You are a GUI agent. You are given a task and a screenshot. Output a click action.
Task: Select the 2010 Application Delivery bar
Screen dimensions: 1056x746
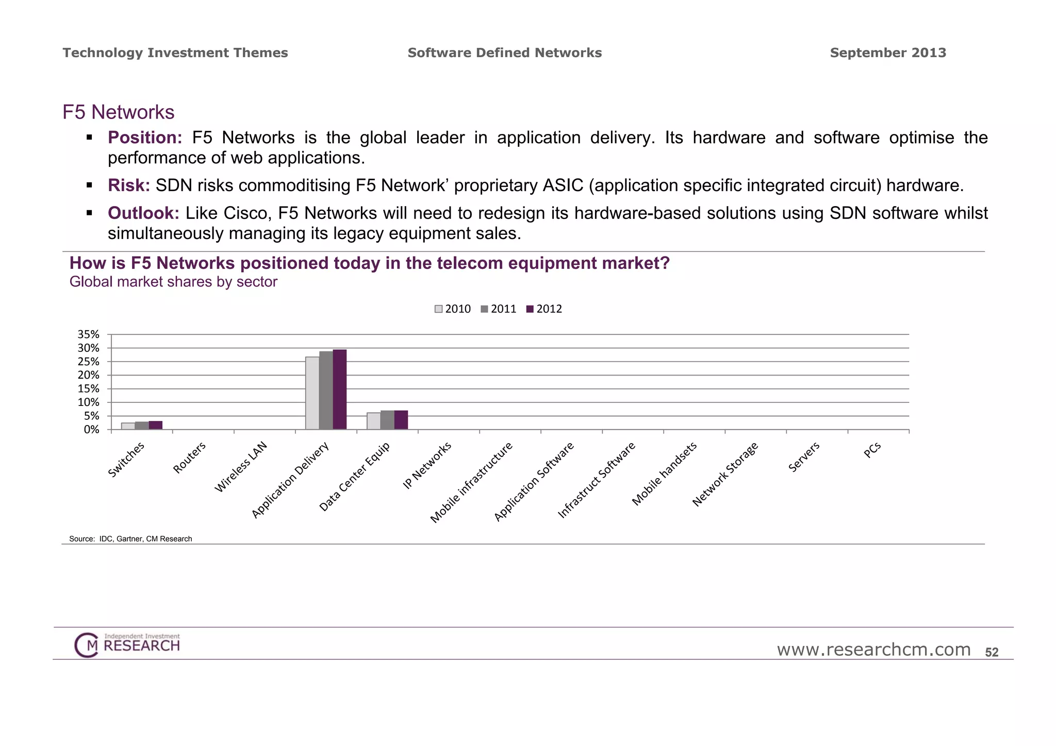point(312,393)
